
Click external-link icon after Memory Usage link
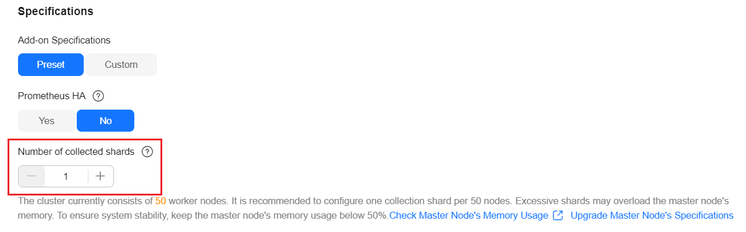pos(558,216)
